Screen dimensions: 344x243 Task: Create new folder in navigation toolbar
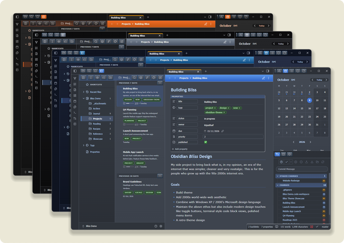click(x=110, y=78)
